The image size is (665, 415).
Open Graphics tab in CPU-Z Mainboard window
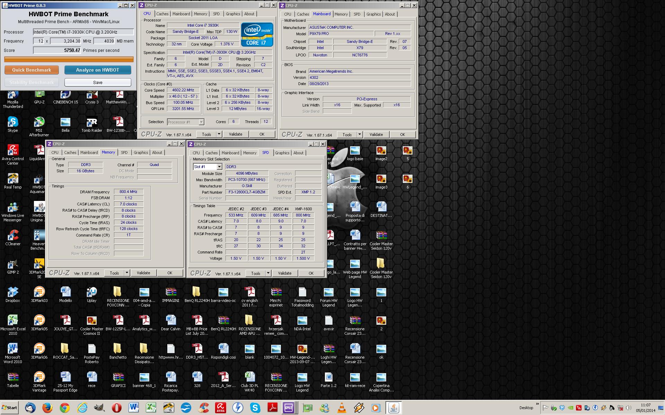pos(373,14)
